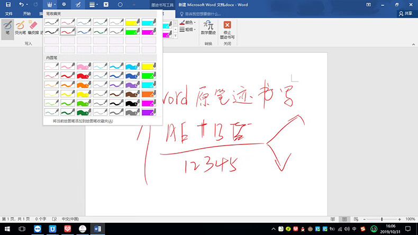418x235 pixels.
Task: Save the document from the quick access toolbar
Action: (8, 4)
